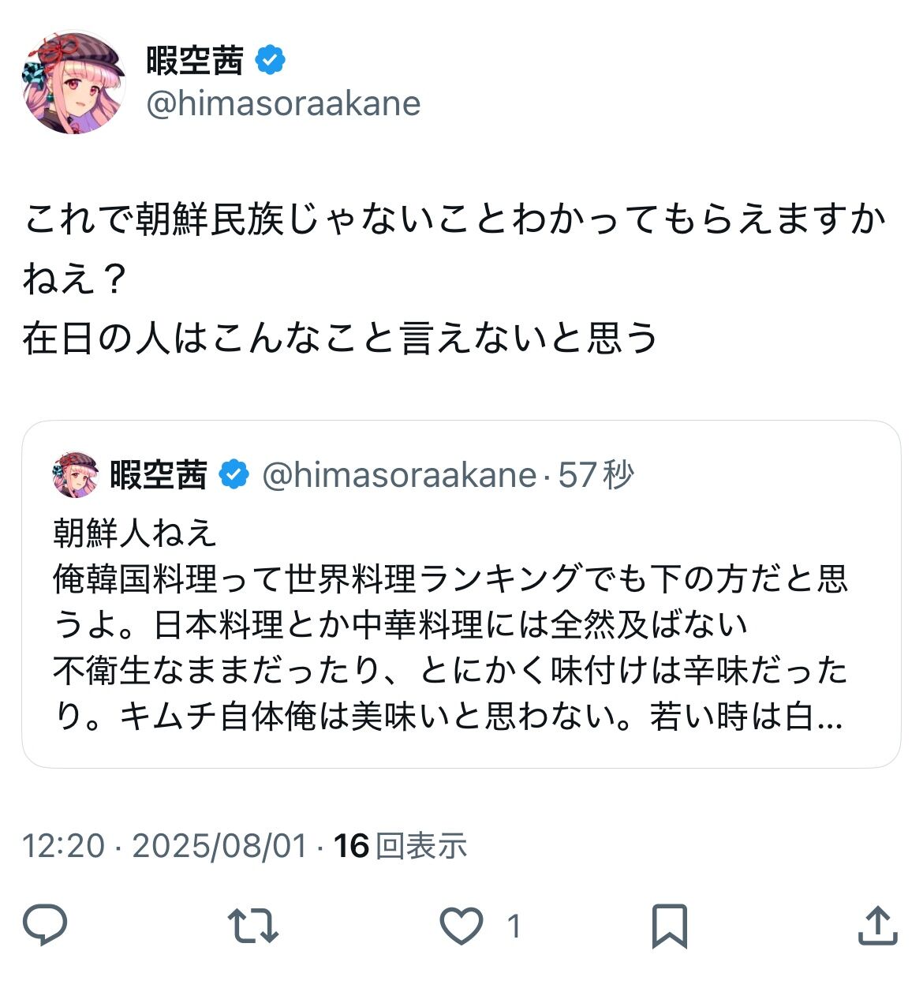The width and height of the screenshot is (923, 992).
Task: Like the post with the heart icon
Action: tap(461, 925)
